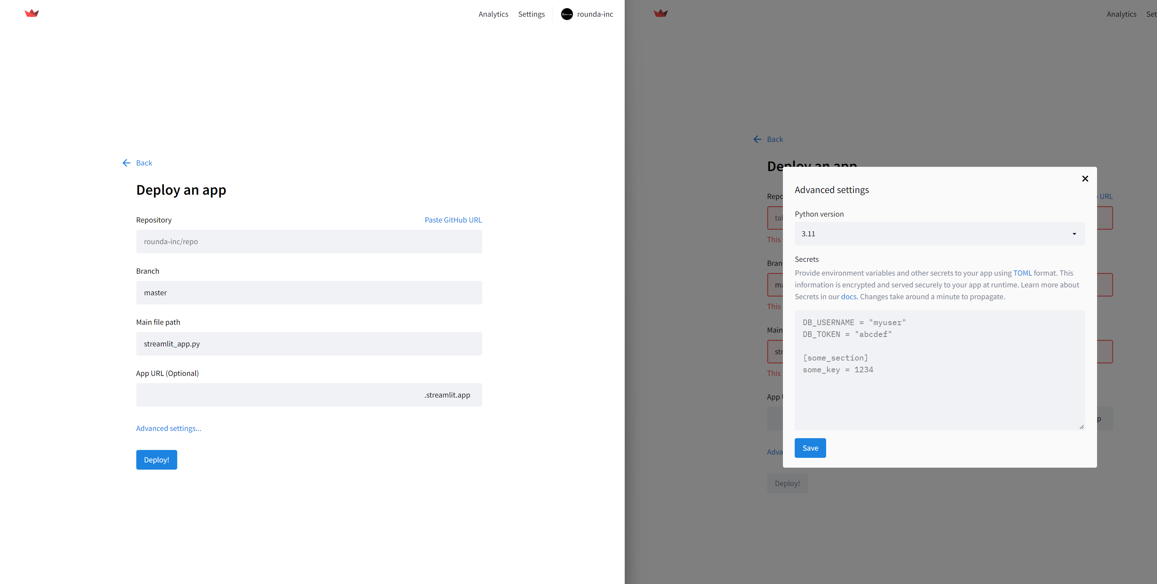Click into the App URL field

coord(278,395)
